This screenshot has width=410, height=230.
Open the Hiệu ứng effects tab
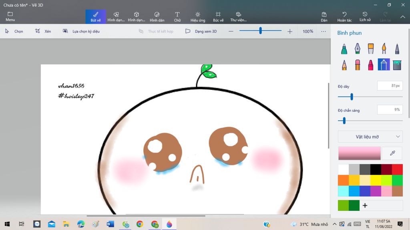(198, 17)
